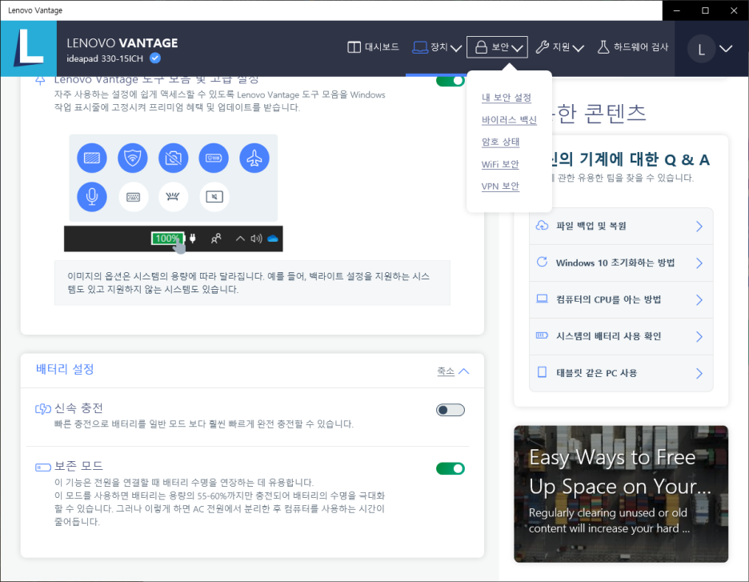Open the 보안 security menu

click(x=497, y=46)
